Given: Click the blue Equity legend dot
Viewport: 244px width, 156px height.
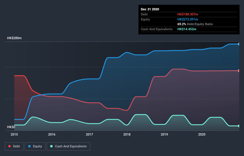Looking at the screenshot, I should [x=29, y=146].
